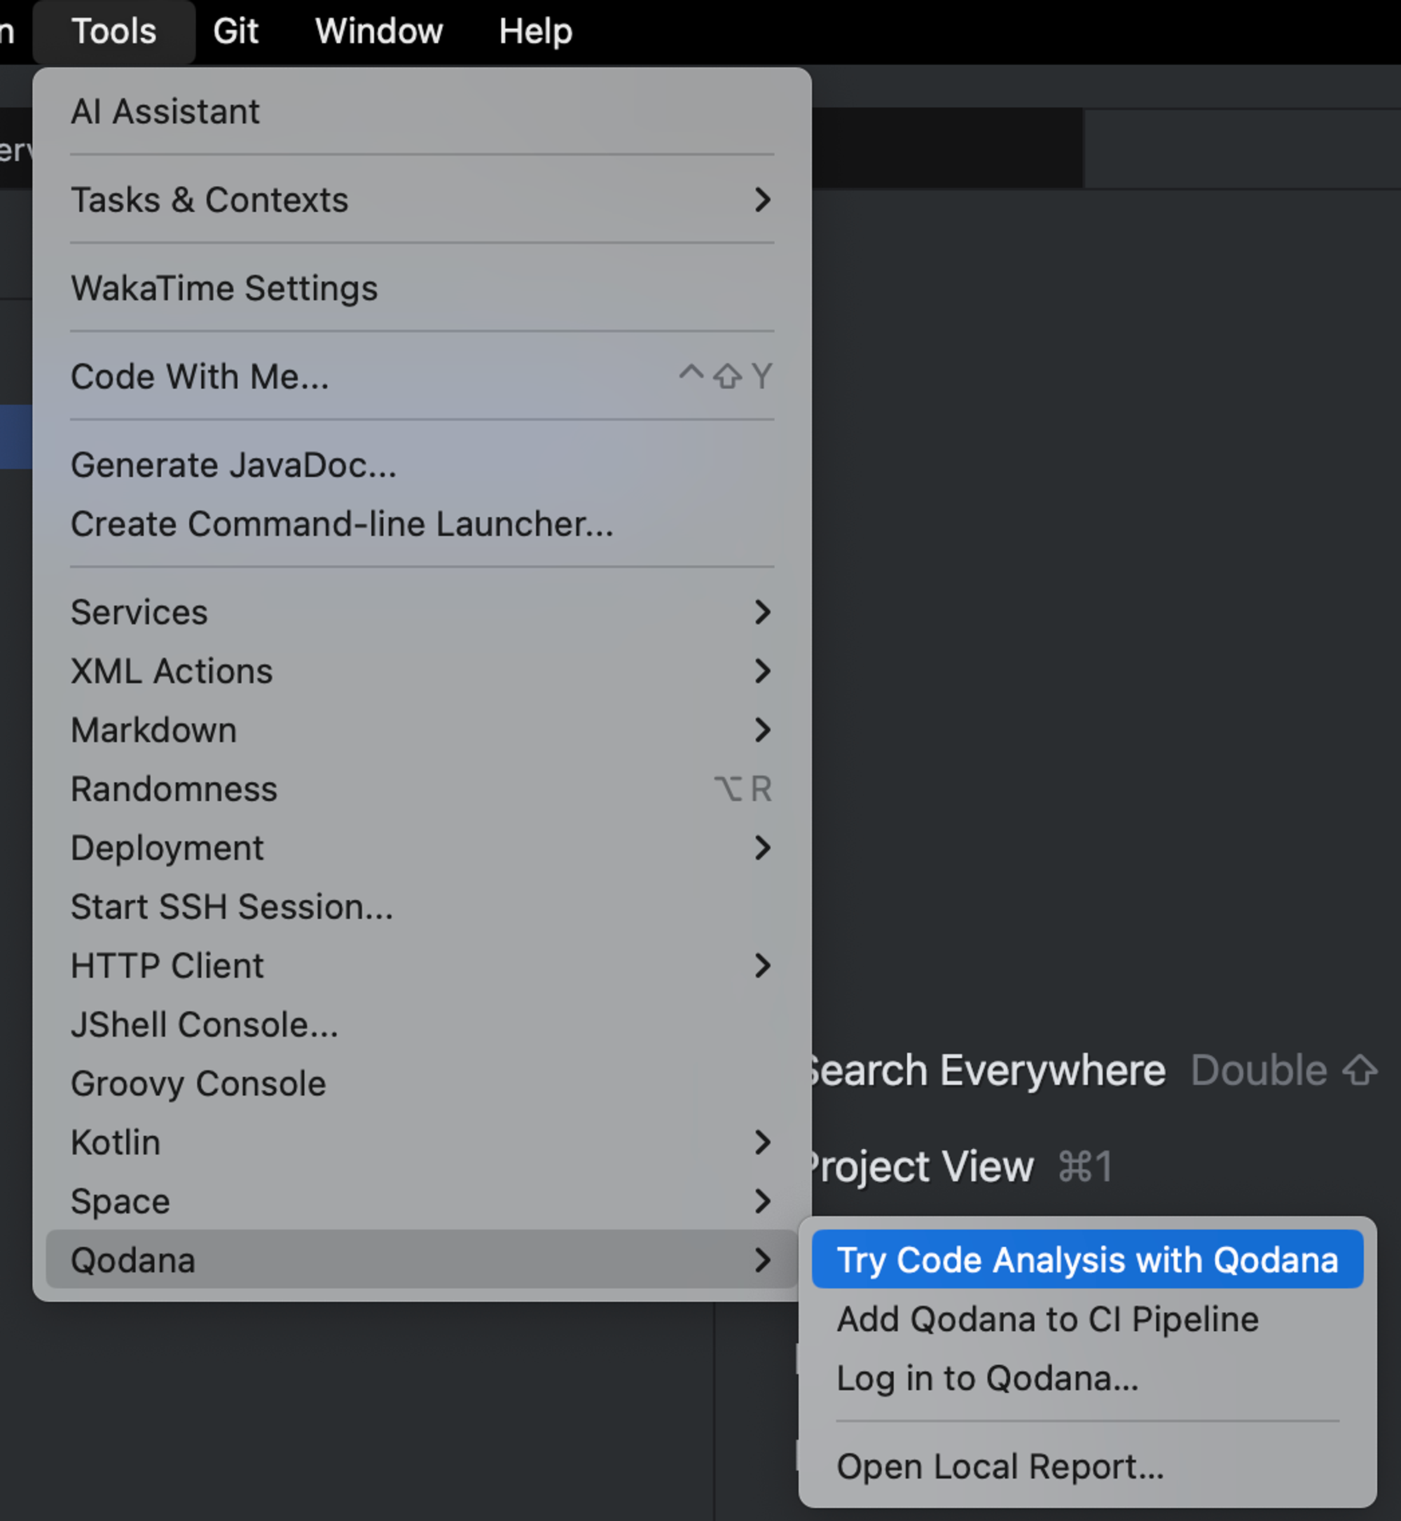
Task: Expand the Services submenu
Action: pyautogui.click(x=139, y=612)
